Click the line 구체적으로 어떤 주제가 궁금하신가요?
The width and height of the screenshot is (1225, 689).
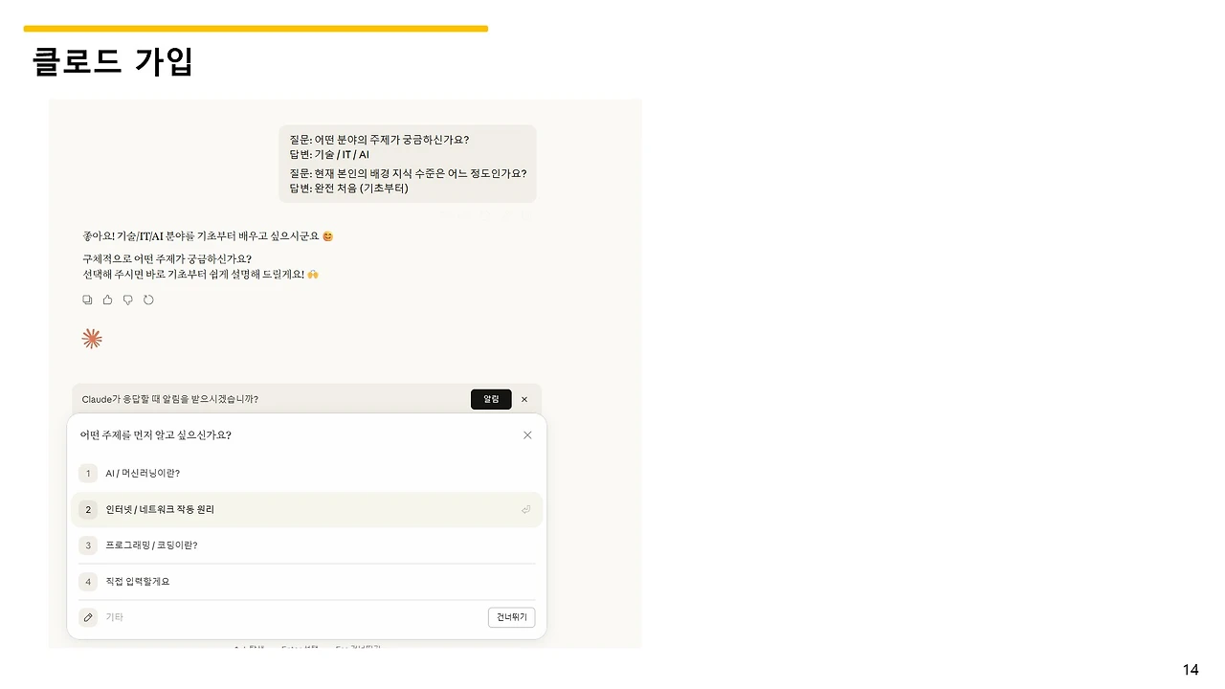167,258
